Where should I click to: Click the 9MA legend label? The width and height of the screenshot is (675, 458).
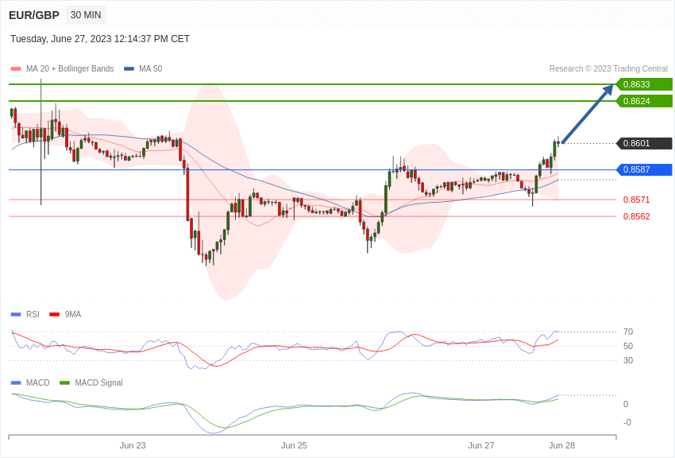[73, 315]
